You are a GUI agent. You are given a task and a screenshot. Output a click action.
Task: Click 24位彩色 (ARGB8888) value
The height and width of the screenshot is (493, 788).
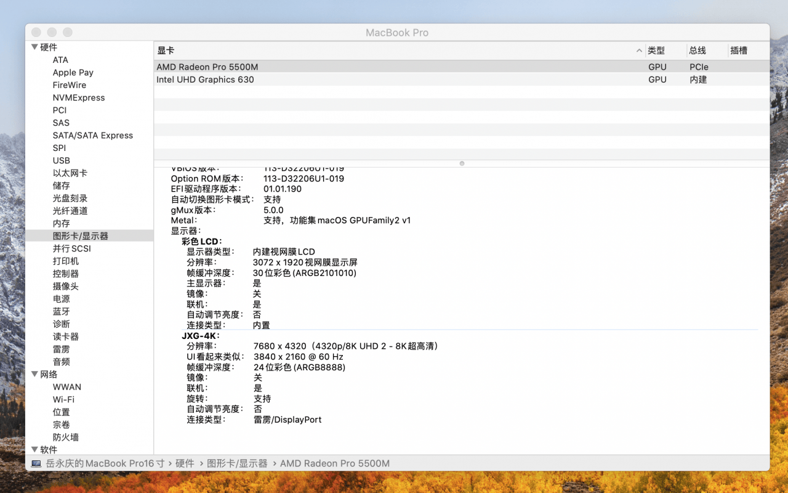[x=299, y=367]
